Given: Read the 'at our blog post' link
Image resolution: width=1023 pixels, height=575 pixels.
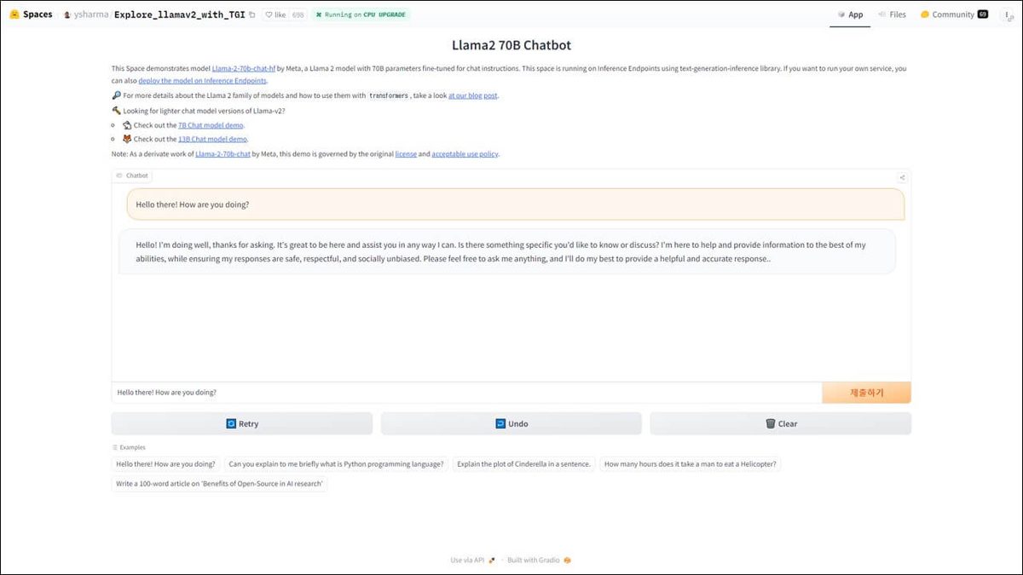Looking at the screenshot, I should [x=473, y=95].
